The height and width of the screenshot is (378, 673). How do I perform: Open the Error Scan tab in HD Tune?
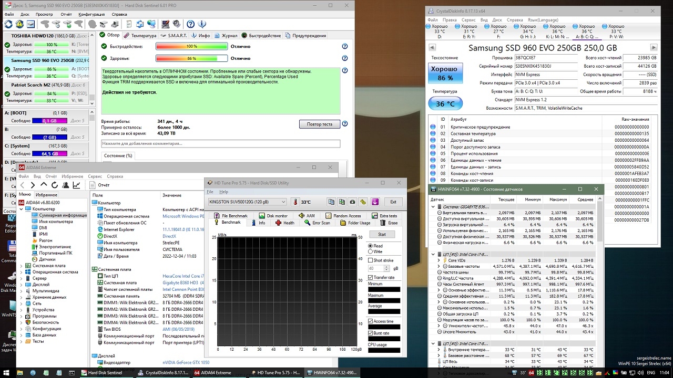pos(317,223)
